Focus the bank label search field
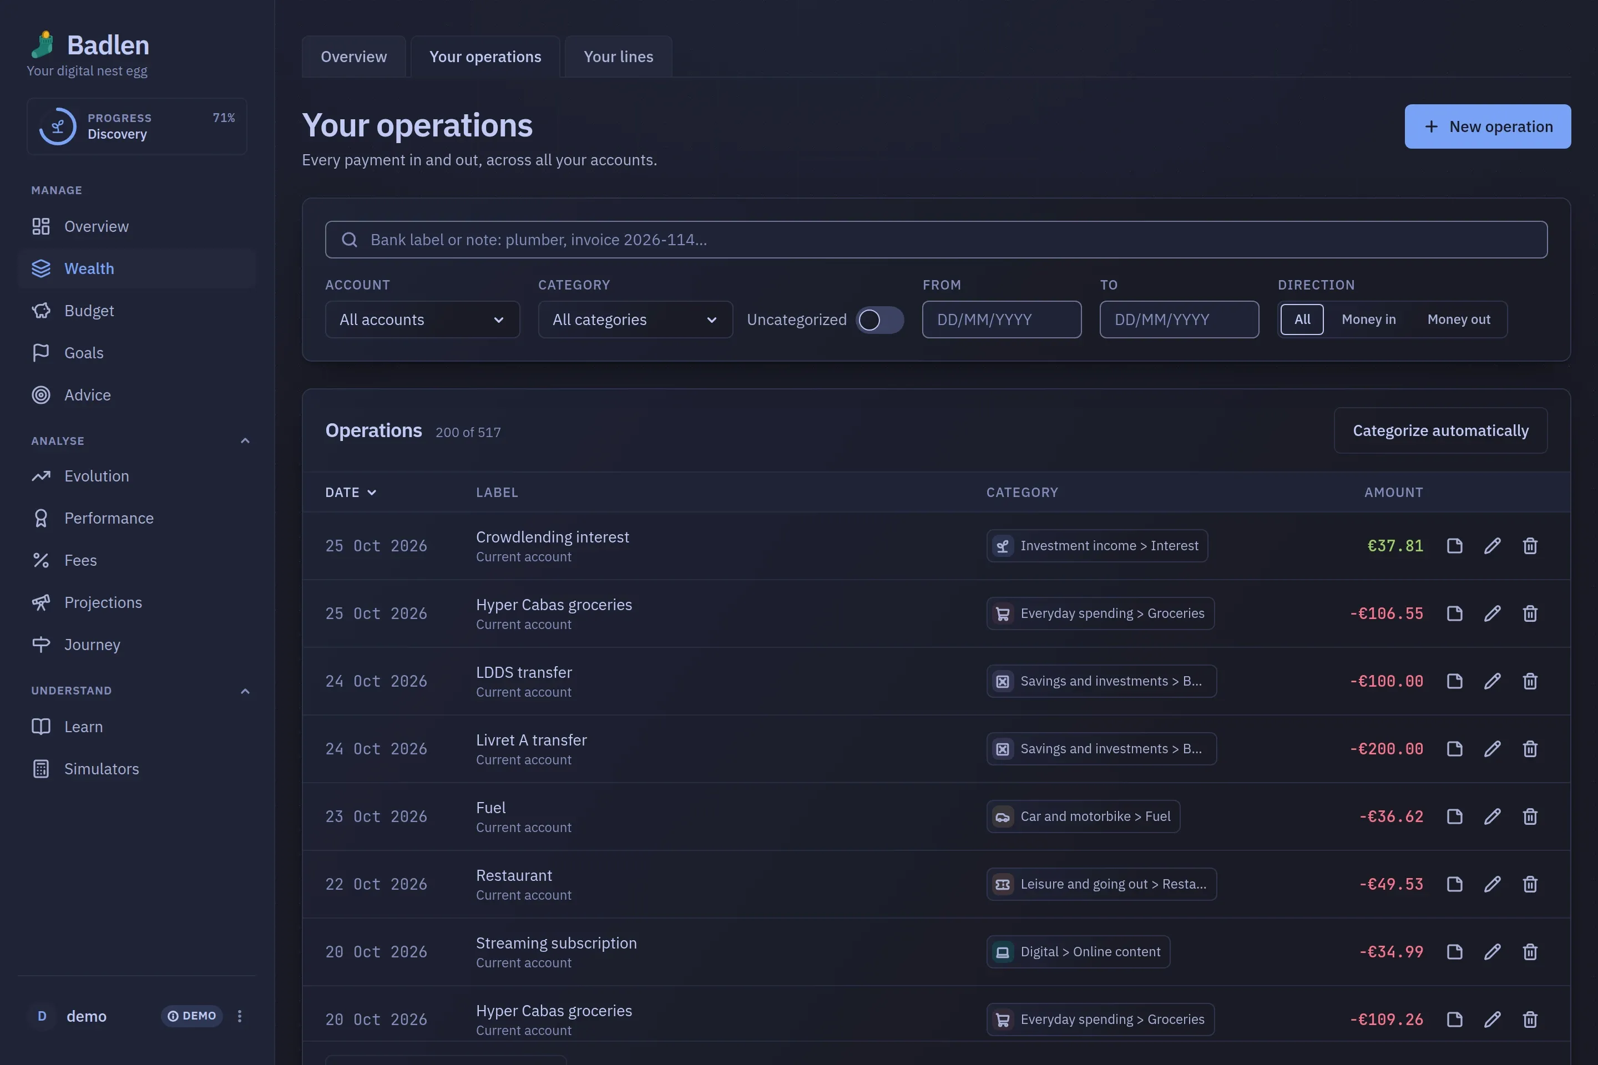This screenshot has width=1598, height=1065. [x=936, y=240]
